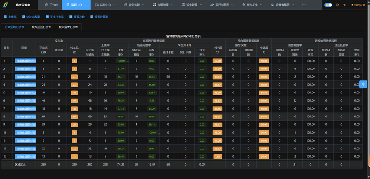Uncheck the 报警处理率 checkbox
Screen dimensions: 370x179
point(92,17)
